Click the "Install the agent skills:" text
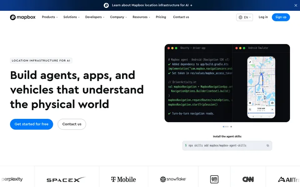300x187 pixels. [227, 136]
